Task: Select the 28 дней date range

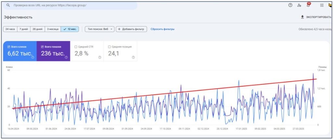Action: click(x=37, y=29)
